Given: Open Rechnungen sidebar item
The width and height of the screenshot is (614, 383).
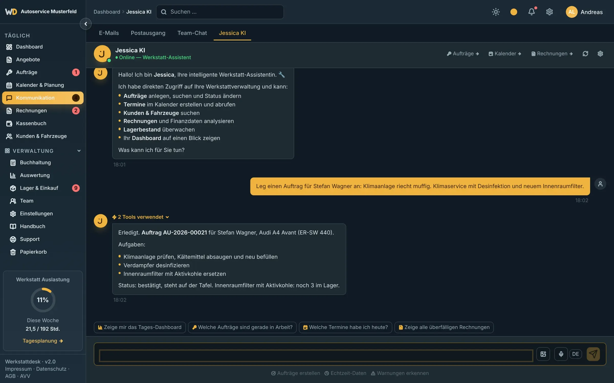Looking at the screenshot, I should pos(43,111).
